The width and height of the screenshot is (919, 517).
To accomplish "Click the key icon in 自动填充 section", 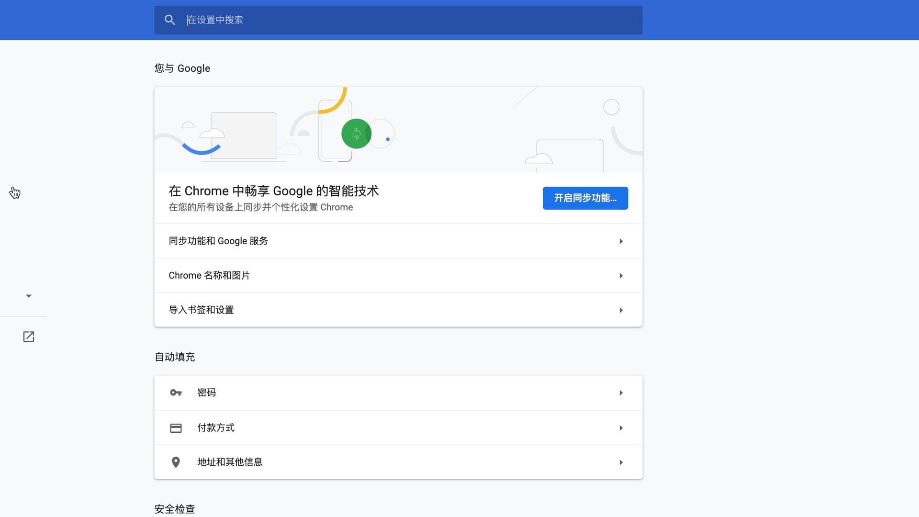I will [x=176, y=392].
